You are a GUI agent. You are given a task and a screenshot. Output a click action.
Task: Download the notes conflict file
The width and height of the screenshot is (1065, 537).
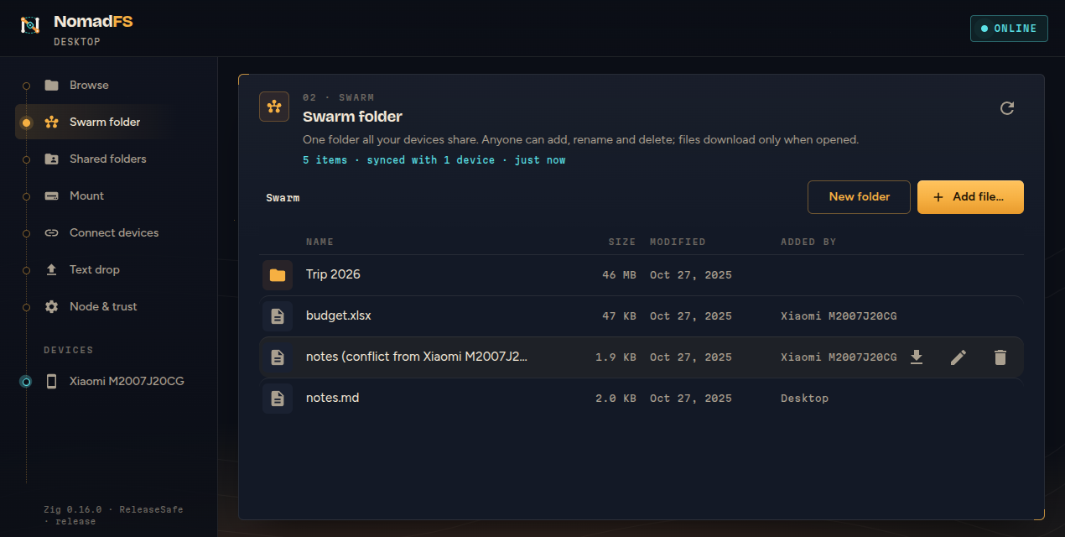click(917, 357)
